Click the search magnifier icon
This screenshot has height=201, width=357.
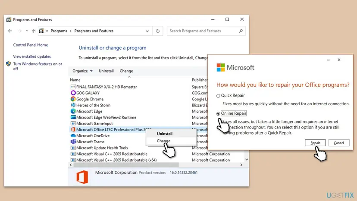241,31
